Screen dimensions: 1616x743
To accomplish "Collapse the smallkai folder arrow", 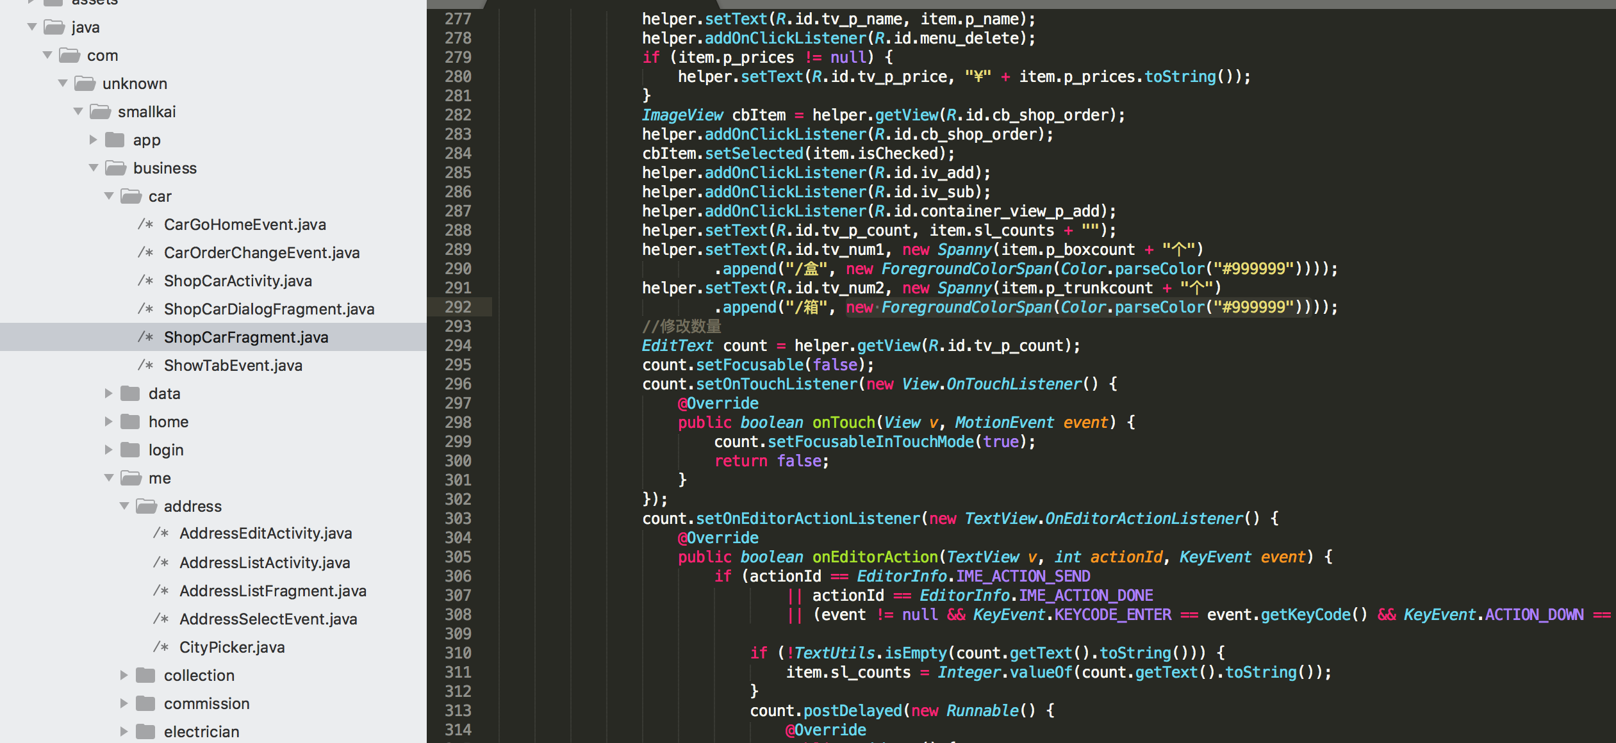I will coord(78,111).
